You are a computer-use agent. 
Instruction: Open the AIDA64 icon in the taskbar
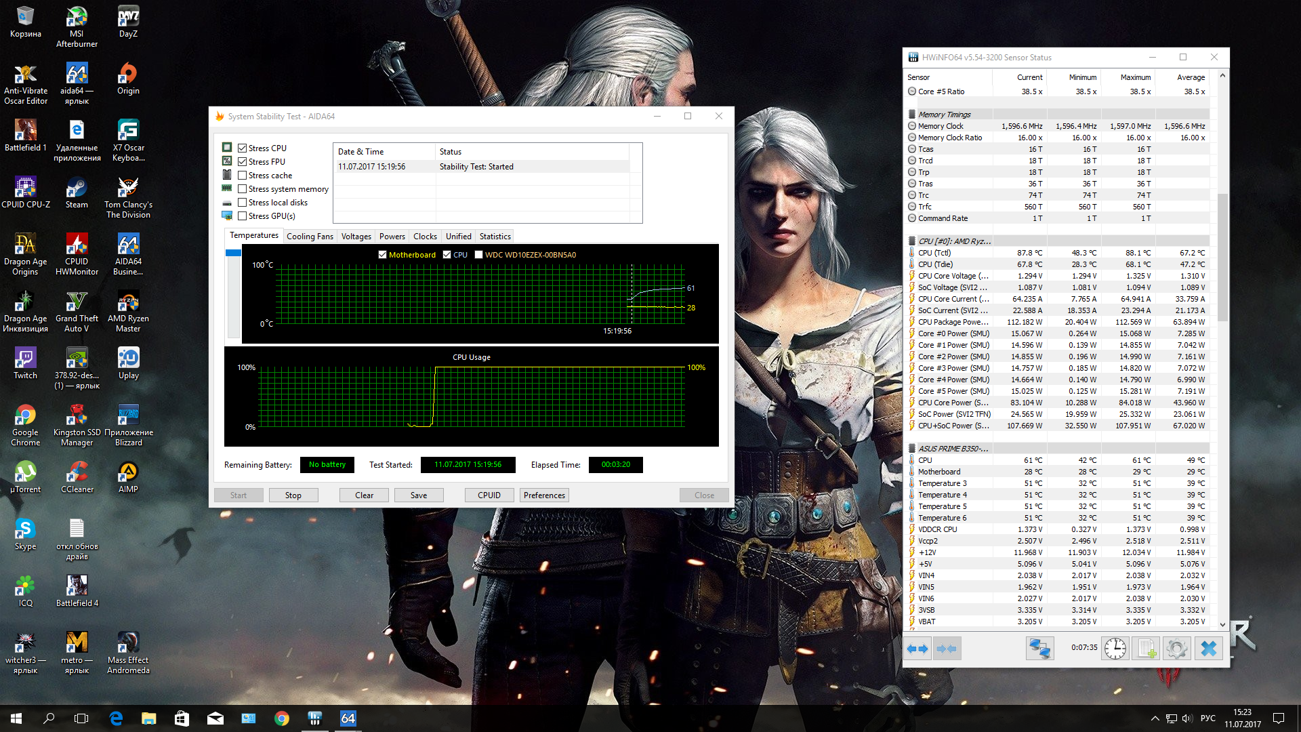coord(348,718)
